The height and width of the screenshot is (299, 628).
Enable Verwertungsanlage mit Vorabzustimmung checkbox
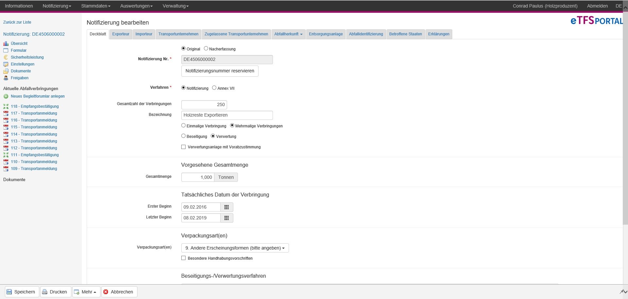(x=184, y=147)
